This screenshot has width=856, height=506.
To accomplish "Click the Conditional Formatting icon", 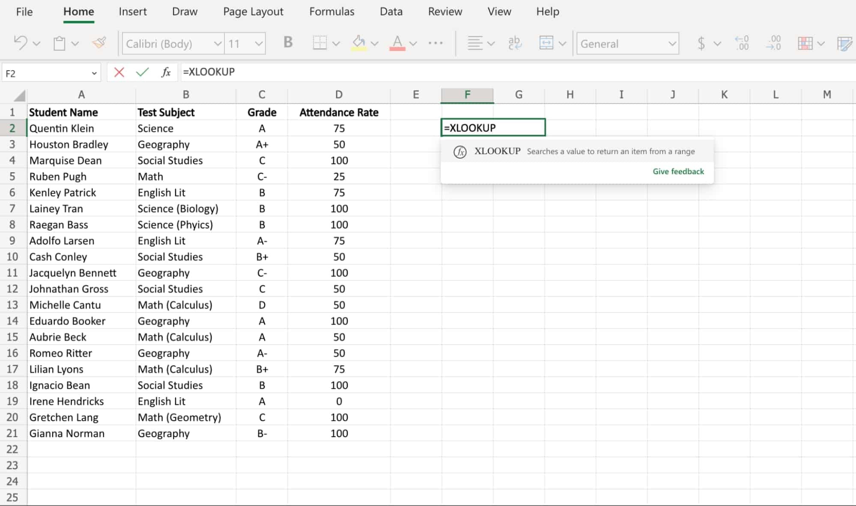I will pyautogui.click(x=805, y=43).
